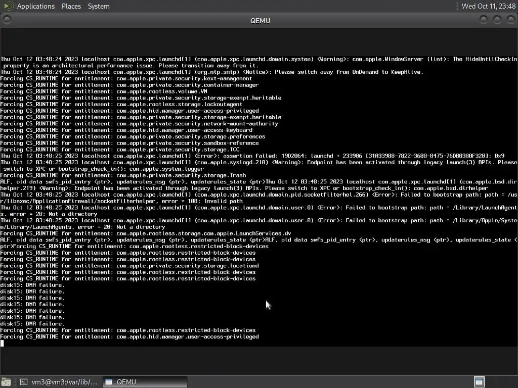Viewport: 518px width, 388px height.
Task: Open the Places menu
Action: [x=71, y=6]
